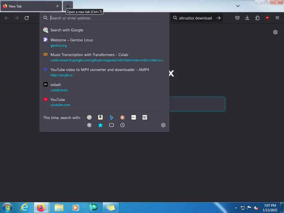Open the Extensions puzzle icon

pos(257,18)
